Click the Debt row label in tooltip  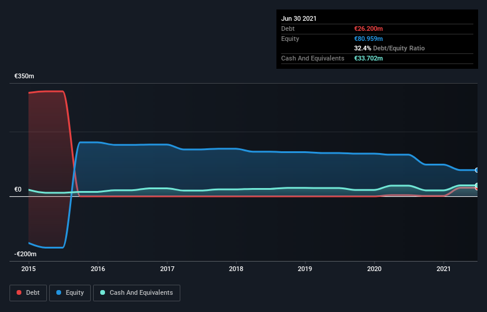click(288, 28)
